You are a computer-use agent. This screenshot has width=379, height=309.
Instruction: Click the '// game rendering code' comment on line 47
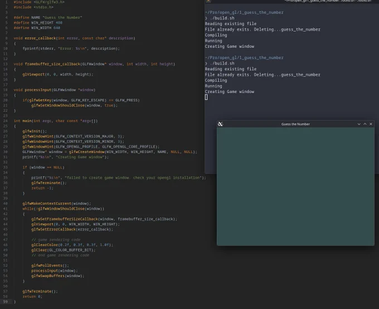pyautogui.click(x=56, y=240)
